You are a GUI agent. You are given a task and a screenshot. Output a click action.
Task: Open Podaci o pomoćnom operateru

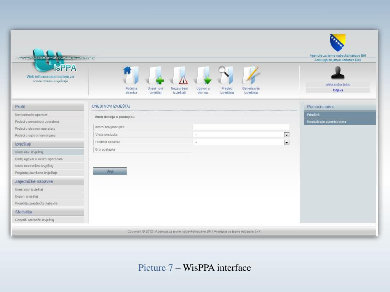point(48,122)
